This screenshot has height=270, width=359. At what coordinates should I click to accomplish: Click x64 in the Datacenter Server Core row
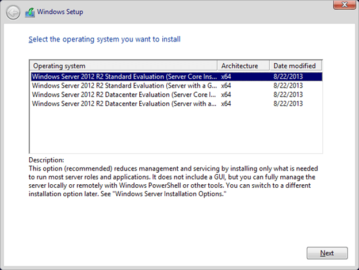click(x=226, y=94)
